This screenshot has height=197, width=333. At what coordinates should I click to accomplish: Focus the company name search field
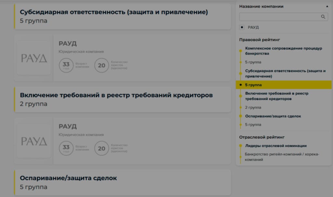coord(280,17)
